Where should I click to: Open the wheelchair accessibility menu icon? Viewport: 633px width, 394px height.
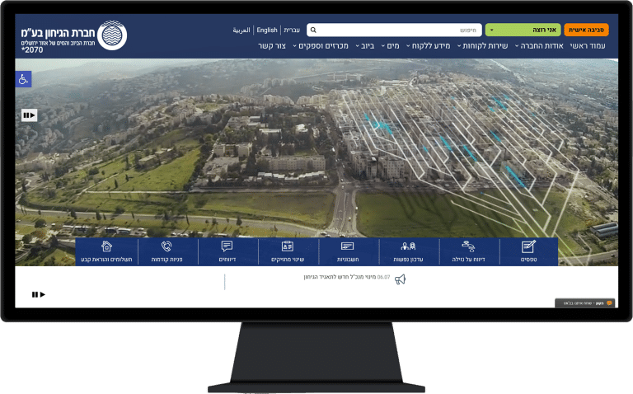click(x=23, y=79)
